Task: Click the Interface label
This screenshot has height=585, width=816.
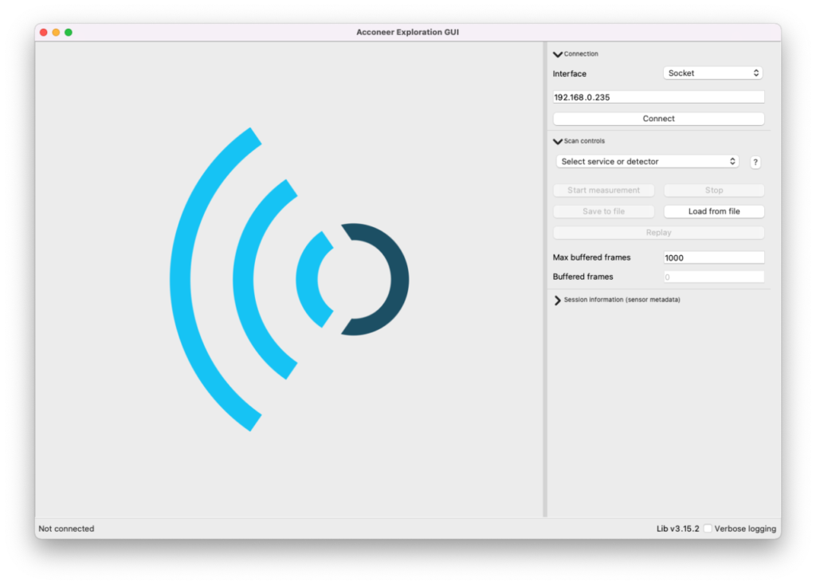Action: (569, 74)
